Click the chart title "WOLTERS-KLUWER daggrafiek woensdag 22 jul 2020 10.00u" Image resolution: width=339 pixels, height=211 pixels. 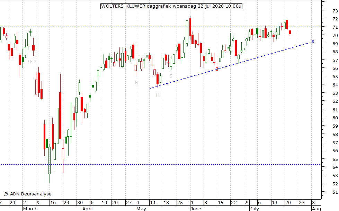171,6
